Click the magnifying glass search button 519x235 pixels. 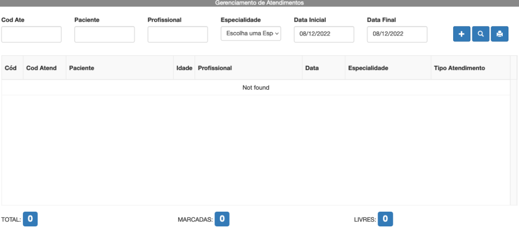pos(480,34)
